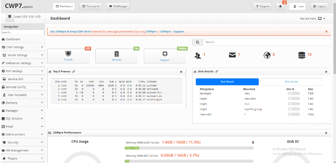
Task: Go to Dashboard in the sidebar
Action: 22,39
